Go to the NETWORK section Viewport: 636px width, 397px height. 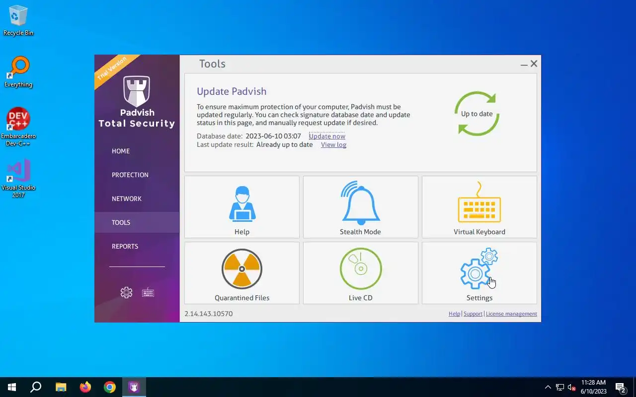click(x=137, y=198)
